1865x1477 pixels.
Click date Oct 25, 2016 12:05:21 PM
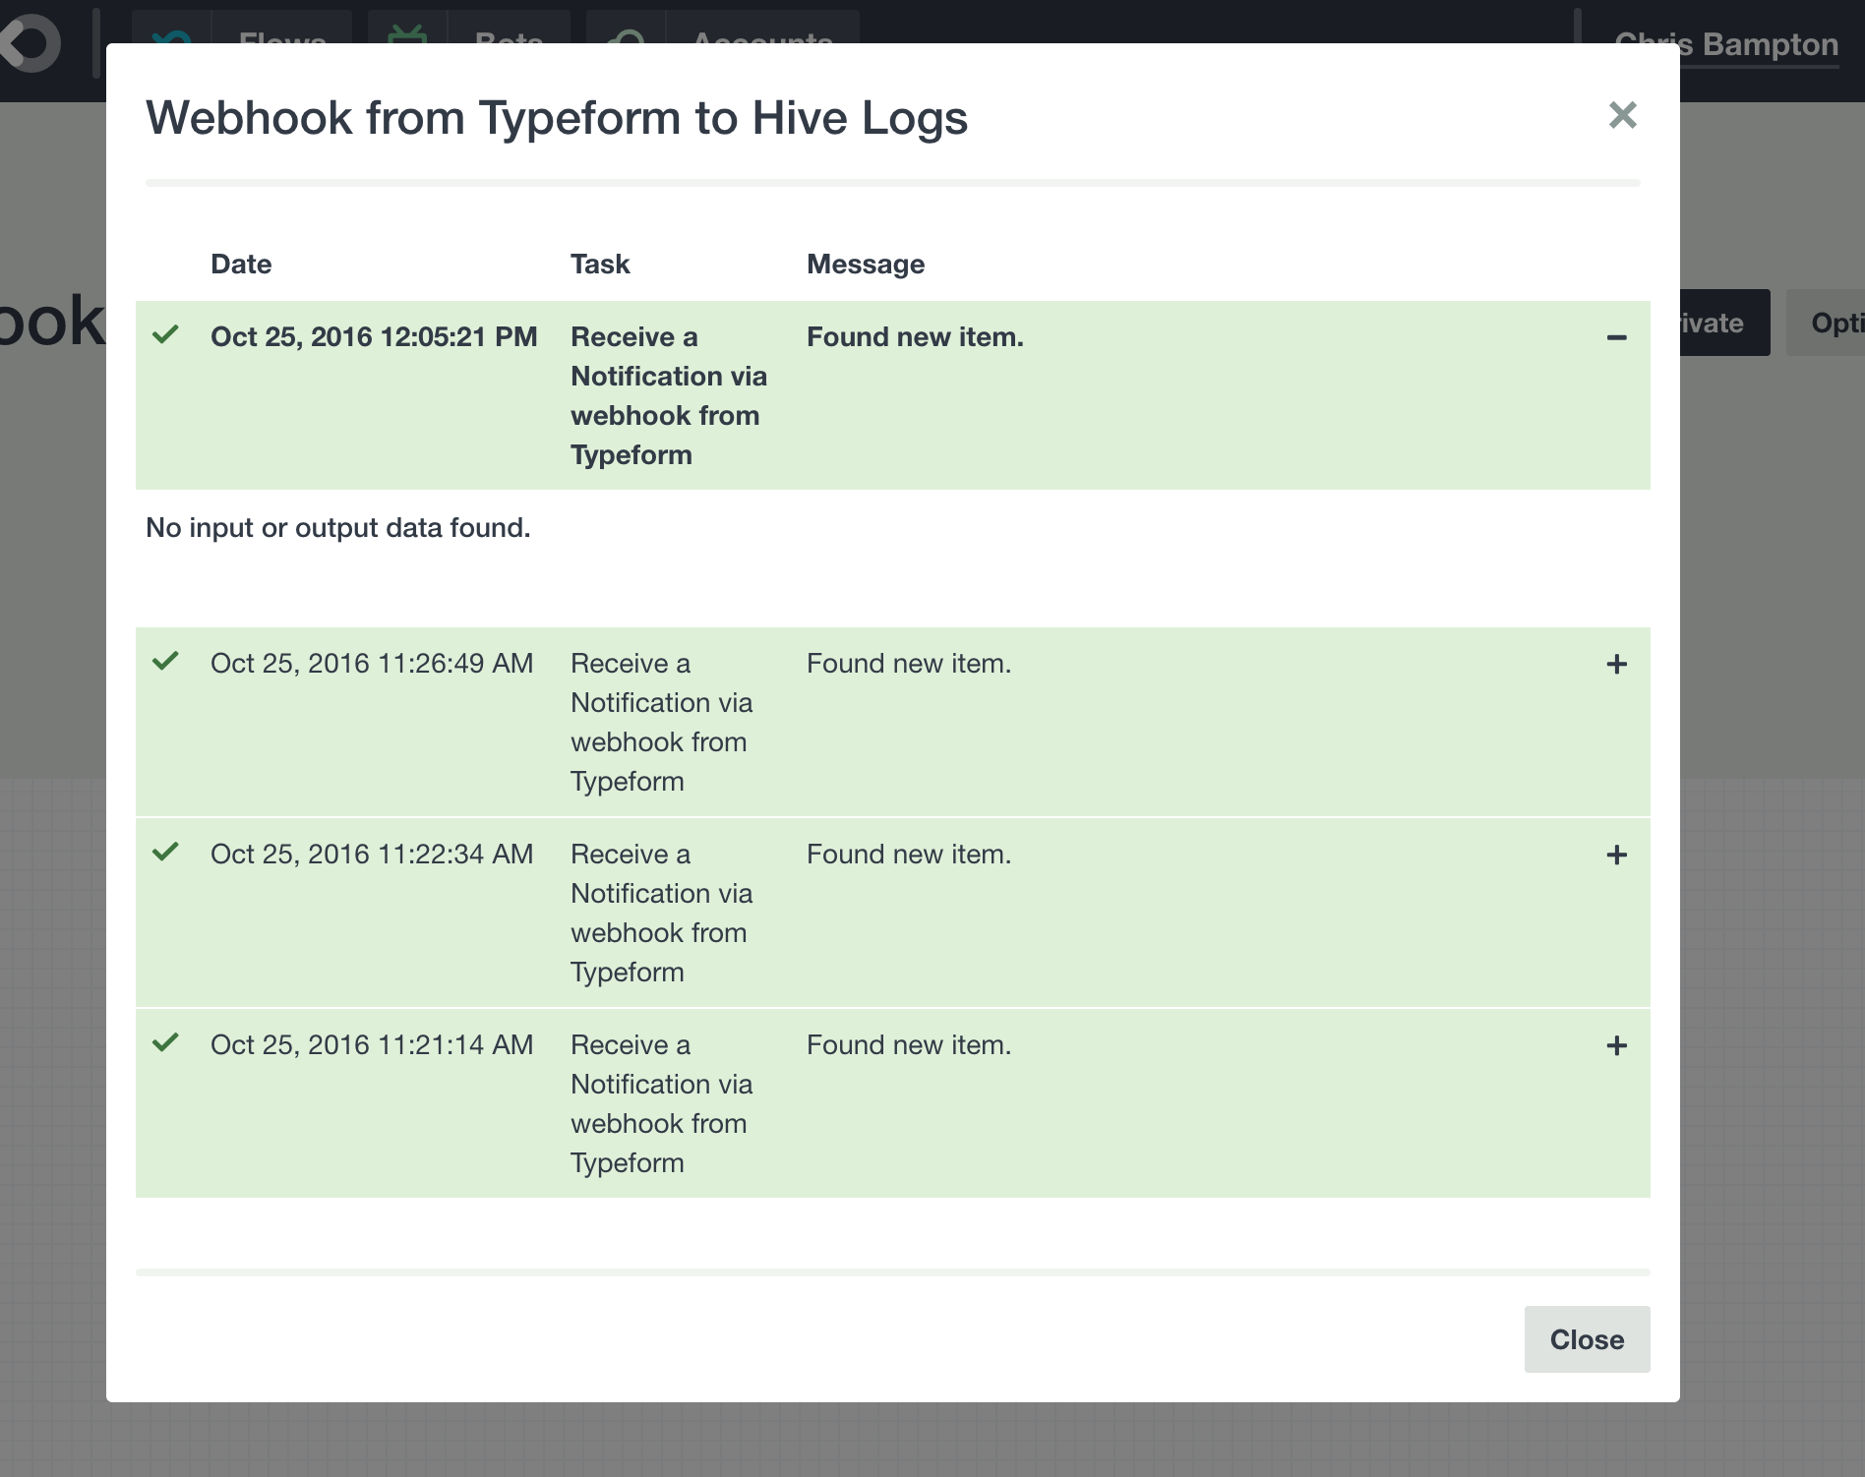[374, 337]
